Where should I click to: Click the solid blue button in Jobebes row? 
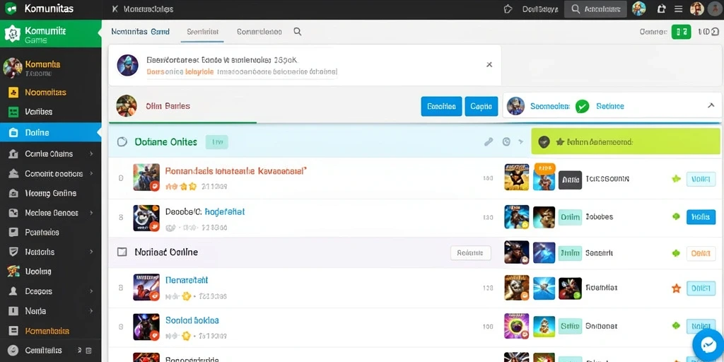[701, 216]
